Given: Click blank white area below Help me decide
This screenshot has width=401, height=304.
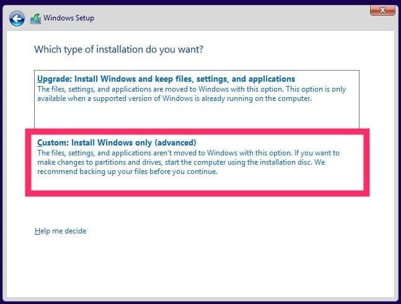Looking at the screenshot, I should click(198, 266).
